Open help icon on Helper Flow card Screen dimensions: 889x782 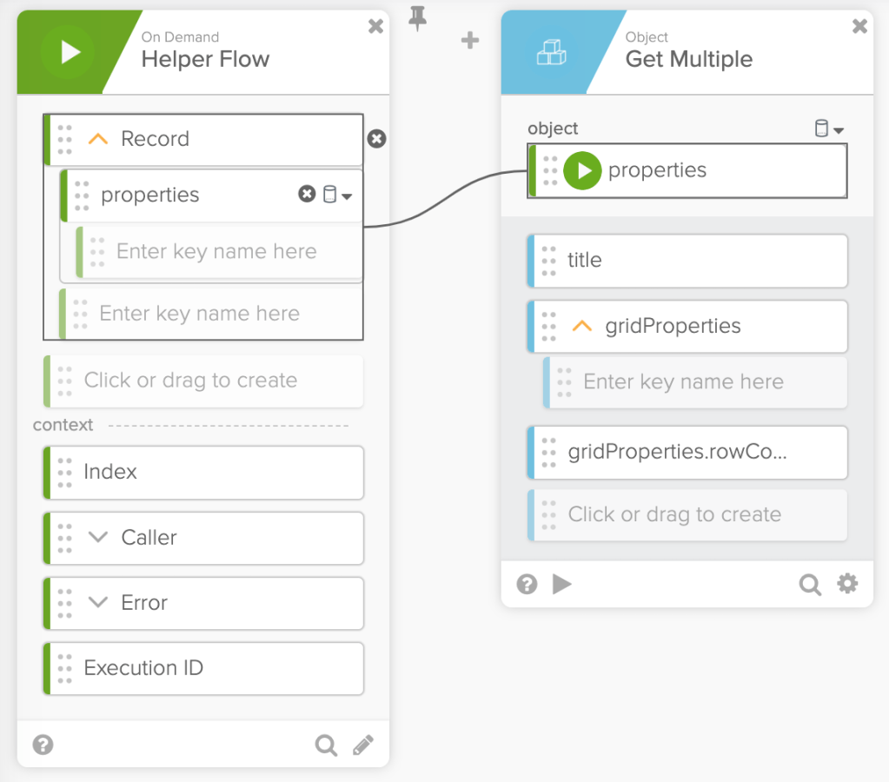pyautogui.click(x=43, y=745)
